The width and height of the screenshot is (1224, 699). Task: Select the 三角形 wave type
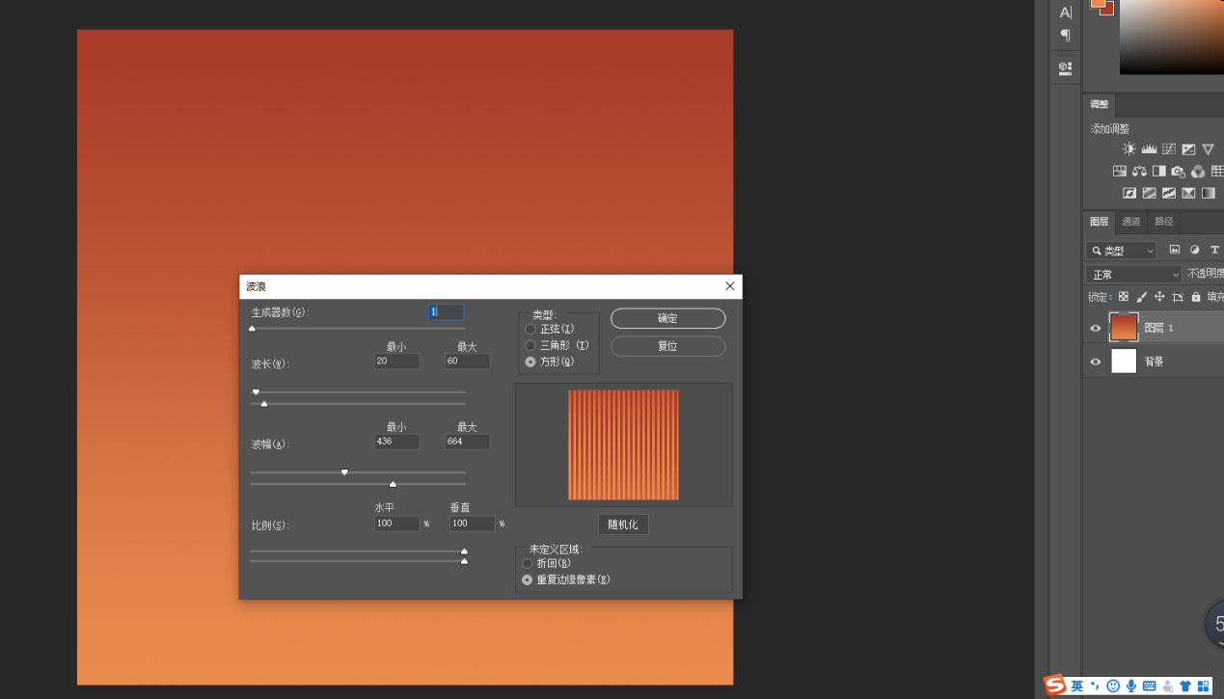(x=530, y=345)
